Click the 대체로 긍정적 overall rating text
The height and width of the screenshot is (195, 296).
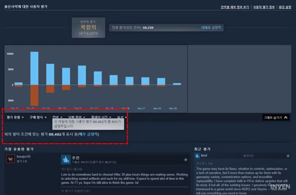(211, 27)
